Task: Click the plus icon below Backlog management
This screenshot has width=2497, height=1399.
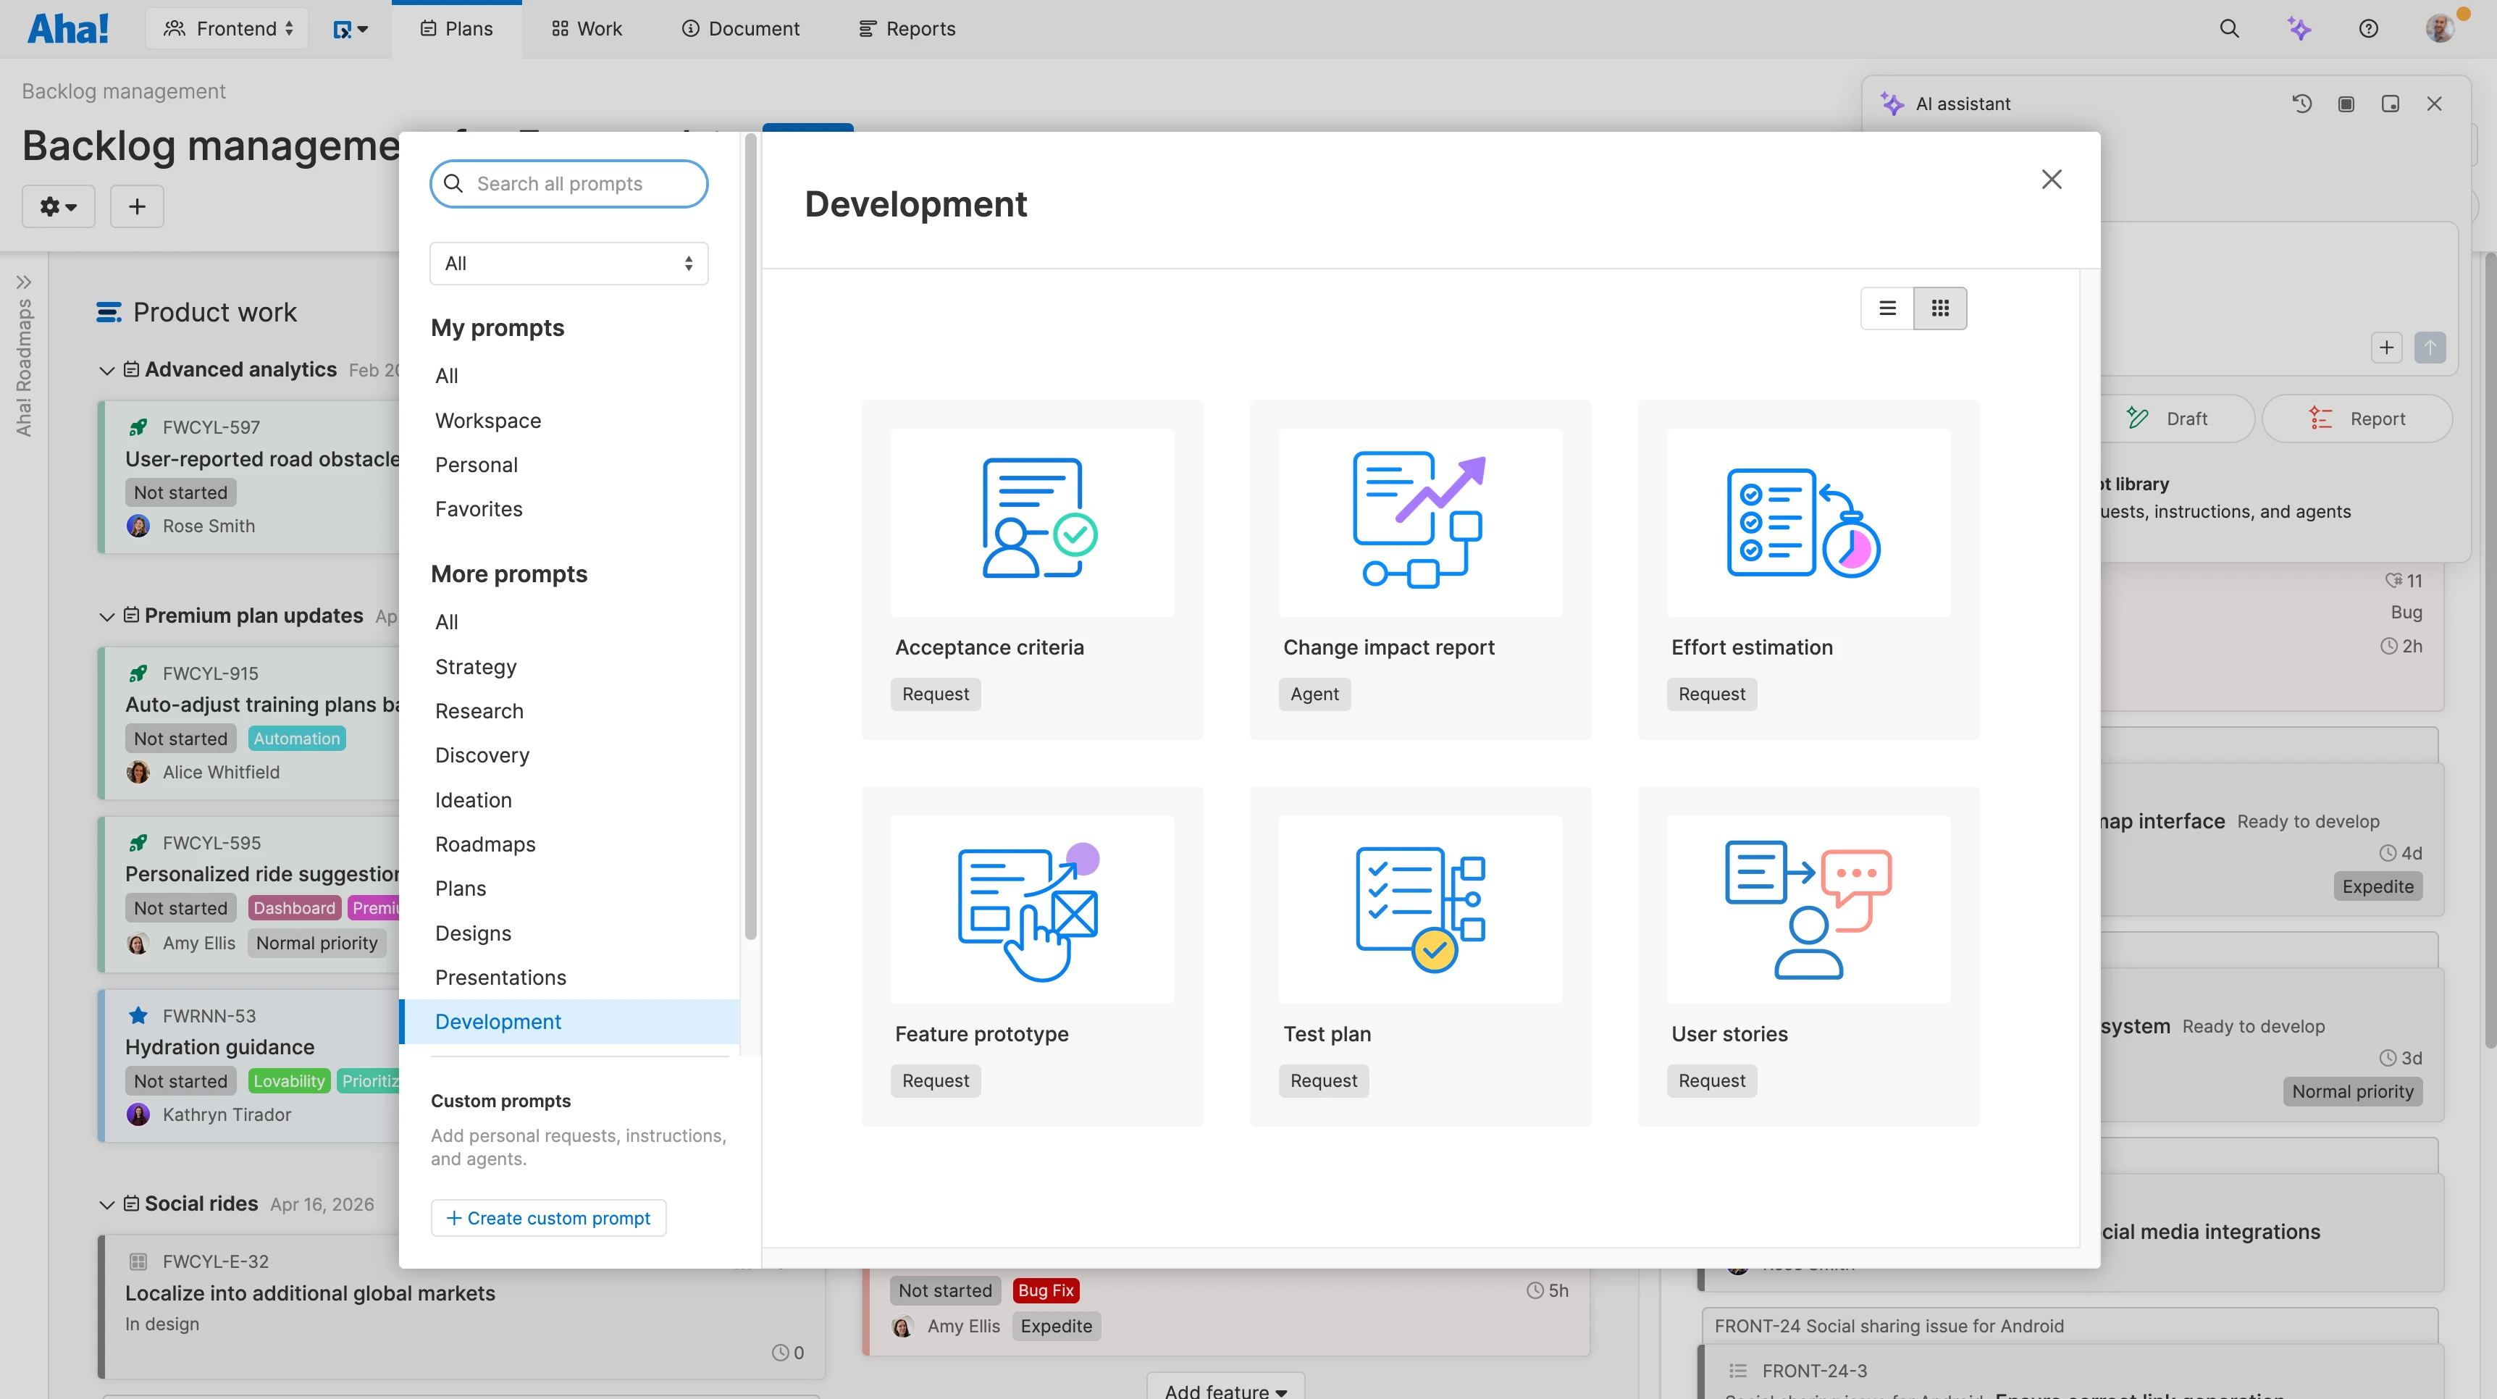Action: coord(137,206)
